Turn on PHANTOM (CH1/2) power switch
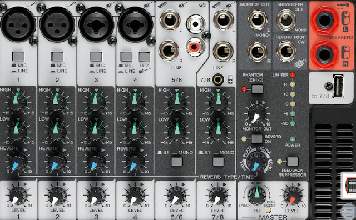Image resolution: width=356 pixels, height=220 pixels. click(x=257, y=89)
